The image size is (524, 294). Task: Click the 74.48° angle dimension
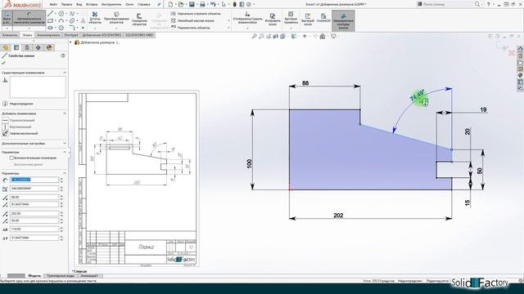[x=417, y=96]
